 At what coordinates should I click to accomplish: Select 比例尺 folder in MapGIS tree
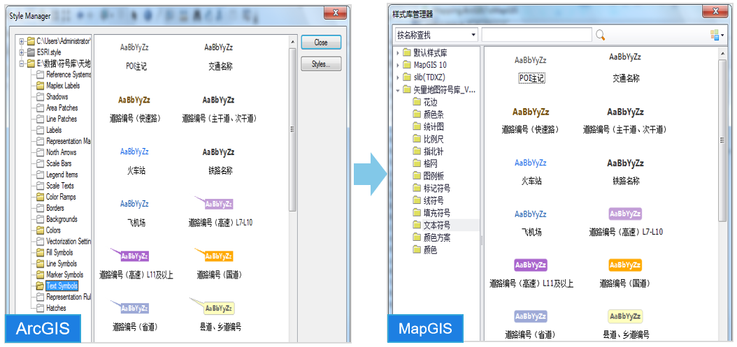[428, 139]
